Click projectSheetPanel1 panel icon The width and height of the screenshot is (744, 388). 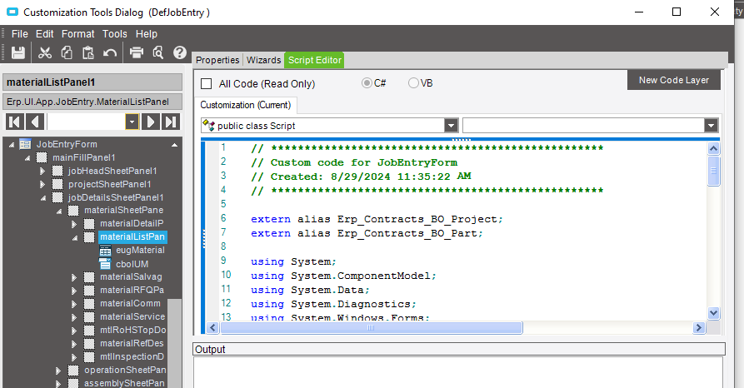click(57, 184)
